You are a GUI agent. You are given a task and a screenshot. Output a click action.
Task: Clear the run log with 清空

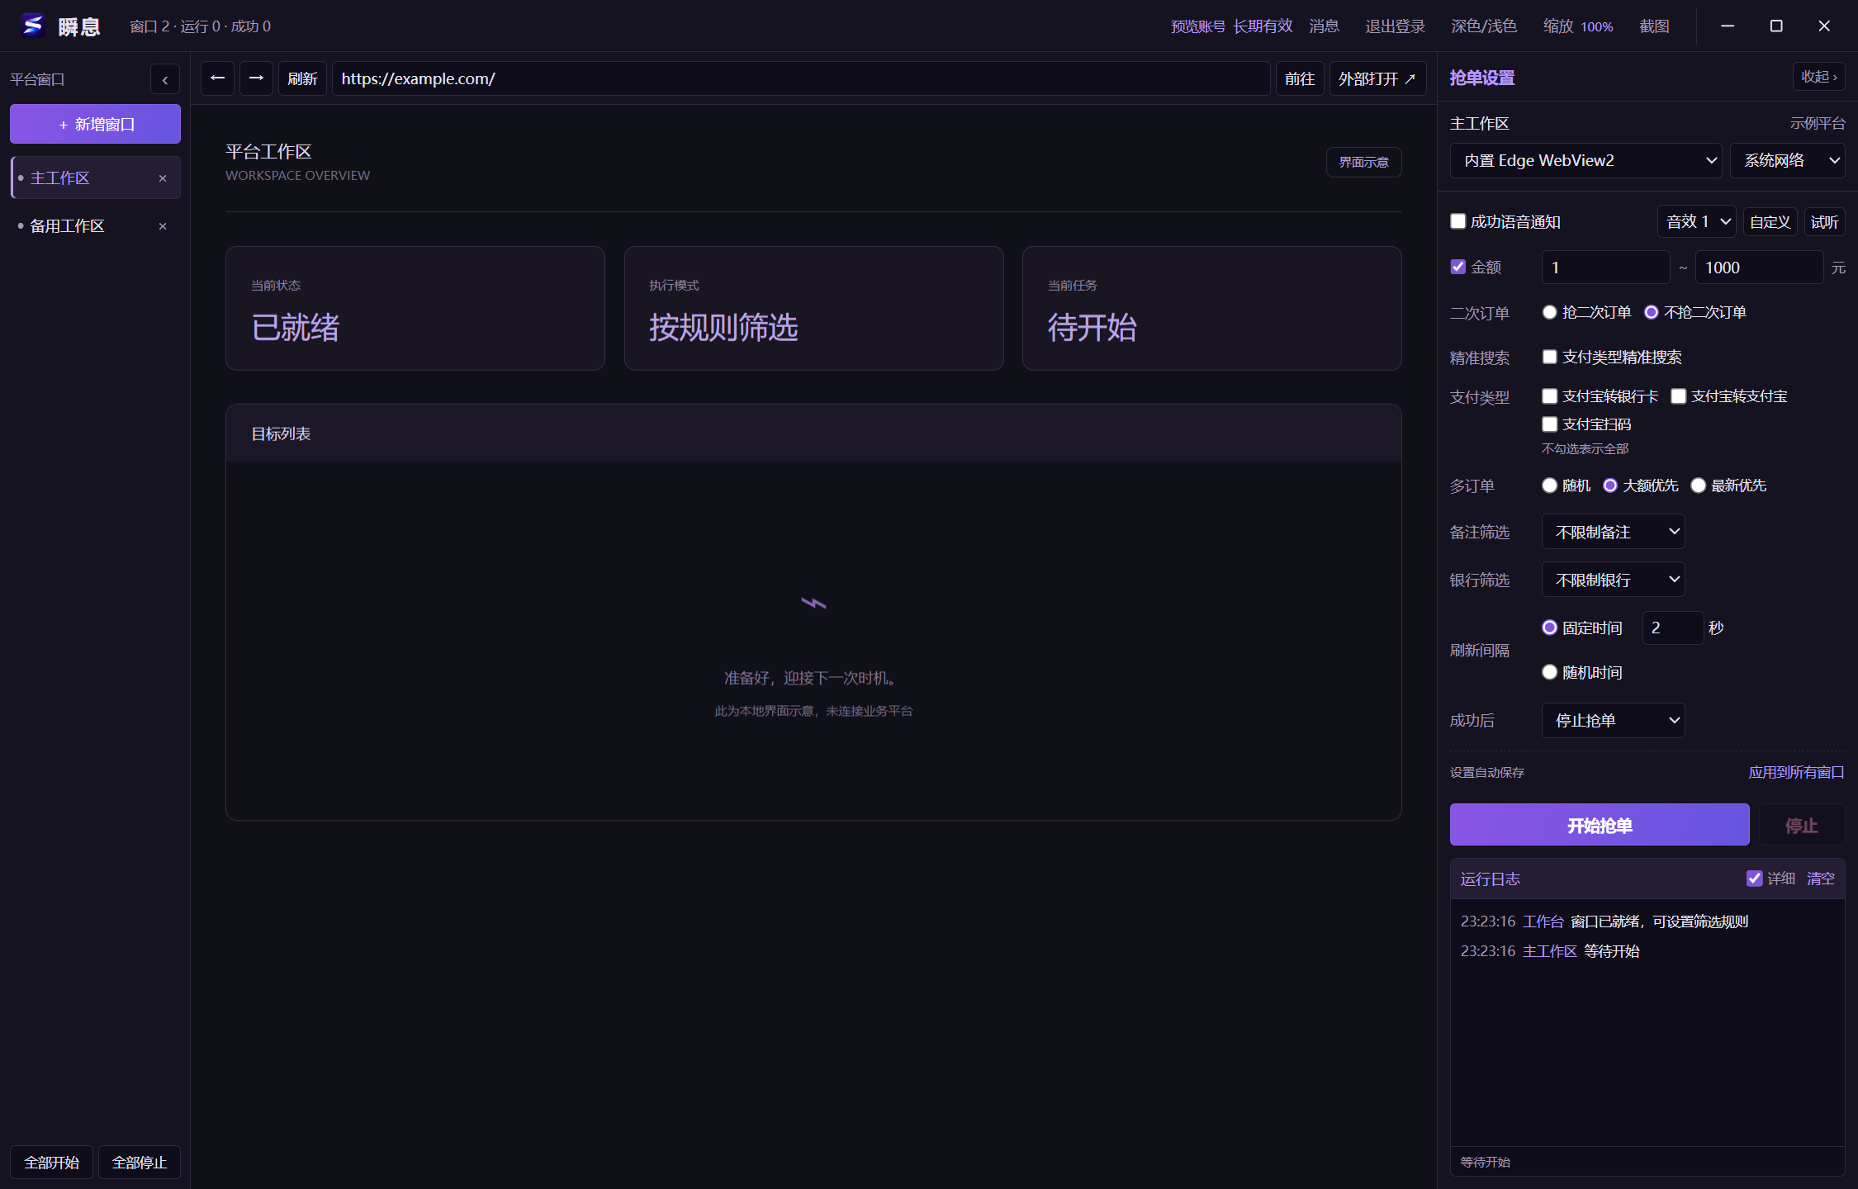tap(1820, 879)
